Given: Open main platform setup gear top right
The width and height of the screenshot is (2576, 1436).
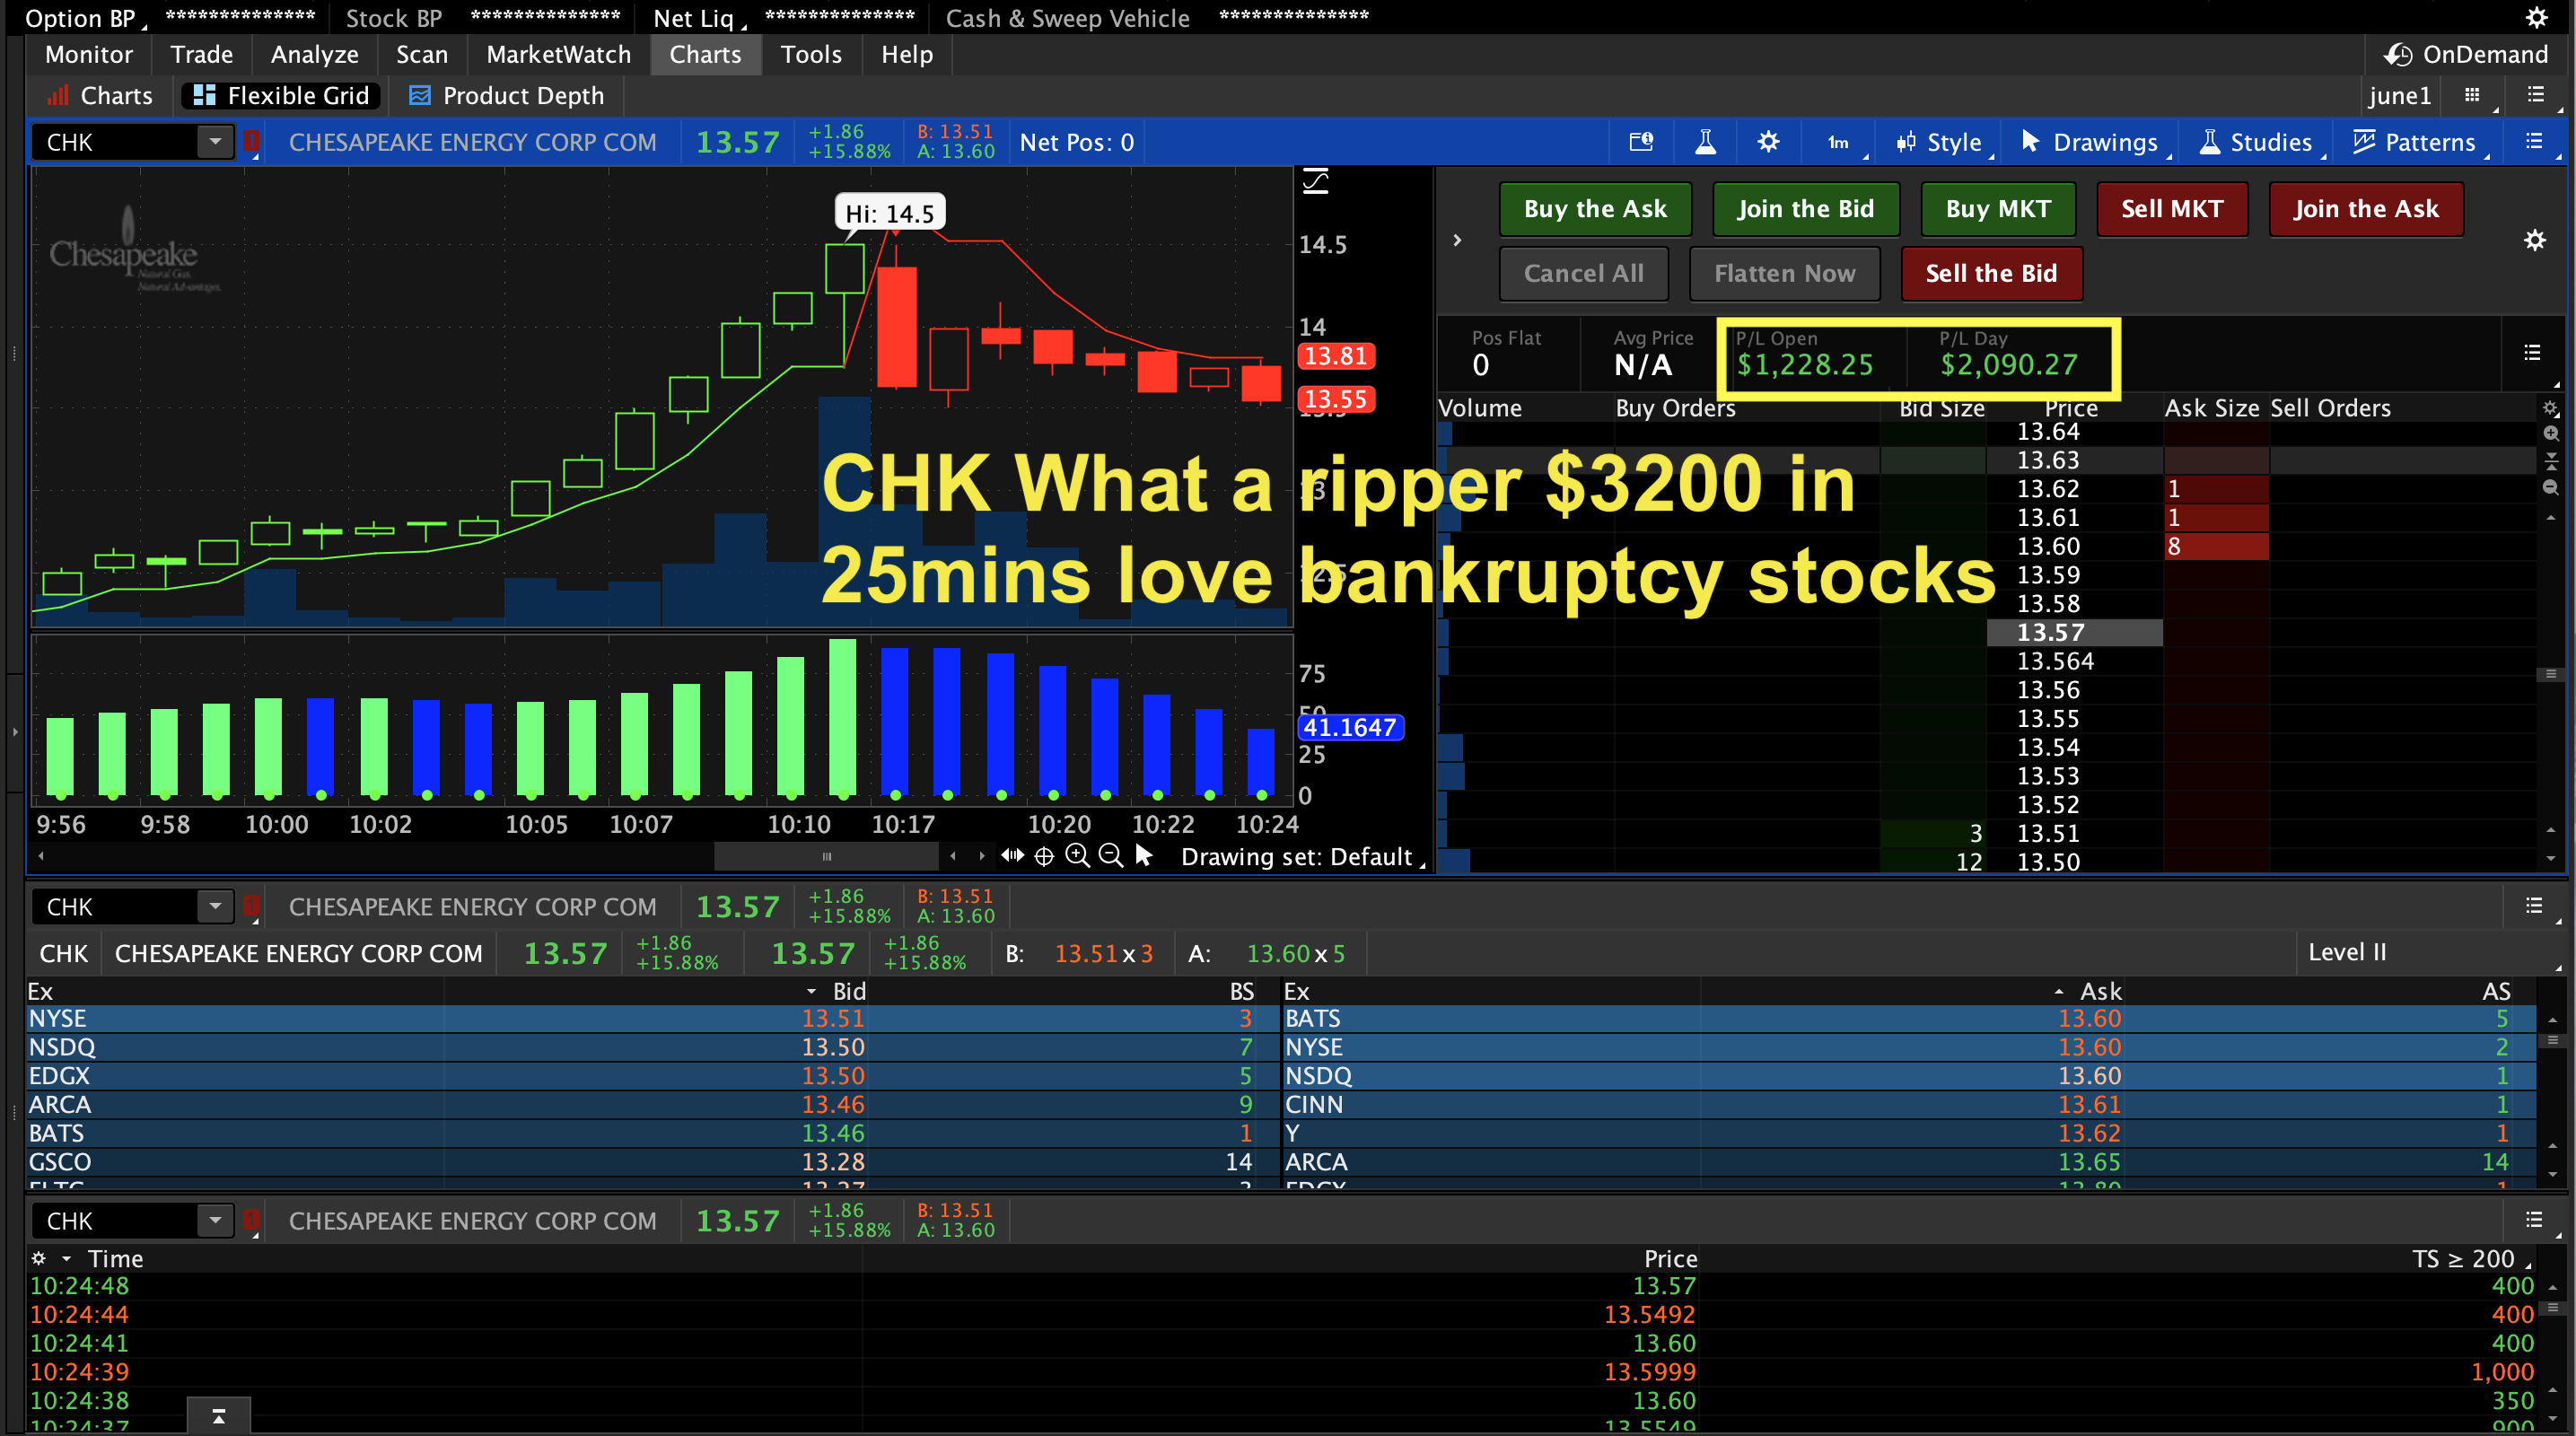Looking at the screenshot, I should (x=2536, y=18).
